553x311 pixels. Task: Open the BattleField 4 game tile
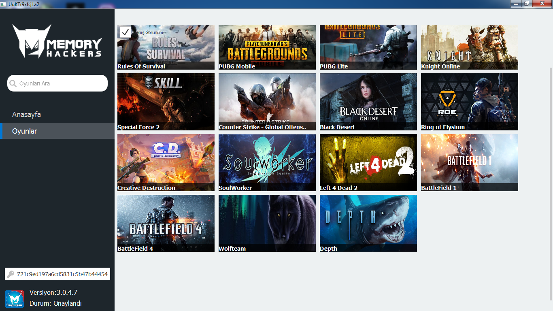tap(166, 223)
